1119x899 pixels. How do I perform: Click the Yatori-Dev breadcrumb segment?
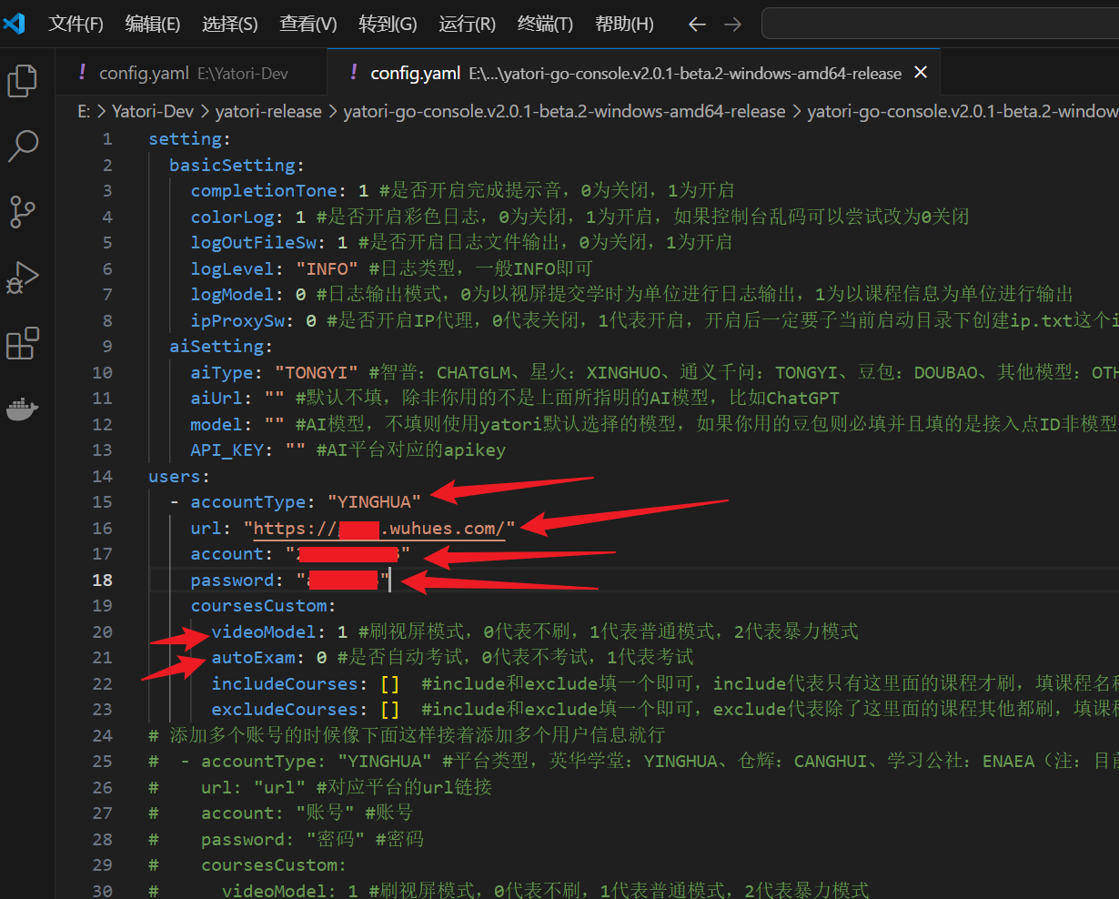point(152,112)
